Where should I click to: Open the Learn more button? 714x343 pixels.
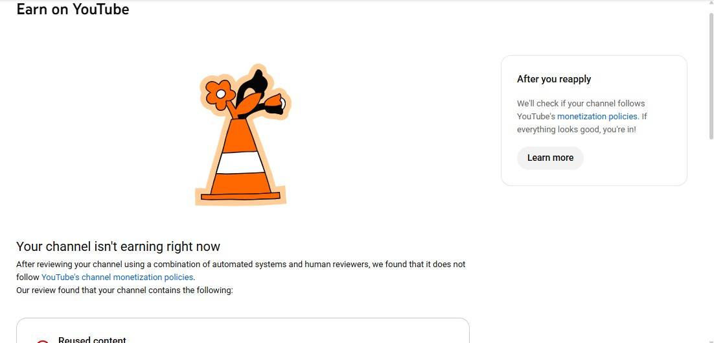coord(550,158)
